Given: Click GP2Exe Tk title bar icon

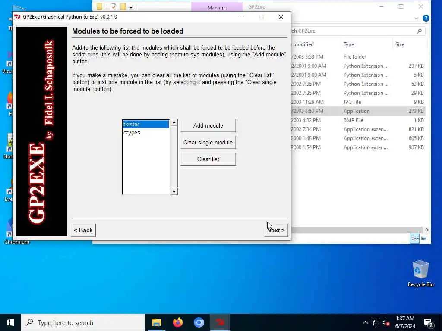Looking at the screenshot, I should click(x=17, y=17).
